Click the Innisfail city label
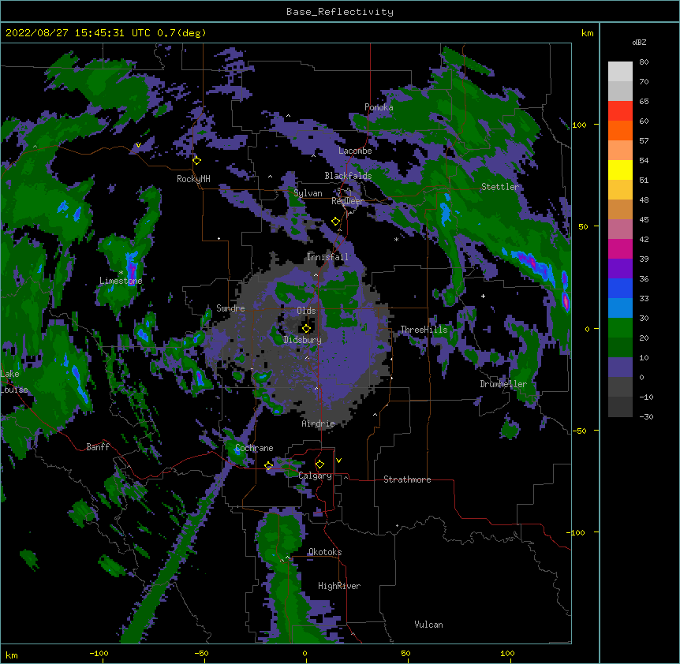Viewport: 680px width, 664px height. (x=327, y=257)
